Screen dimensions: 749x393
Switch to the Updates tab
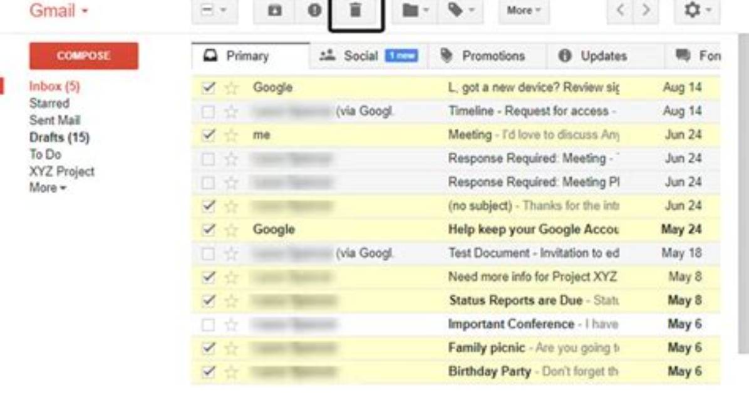point(604,56)
